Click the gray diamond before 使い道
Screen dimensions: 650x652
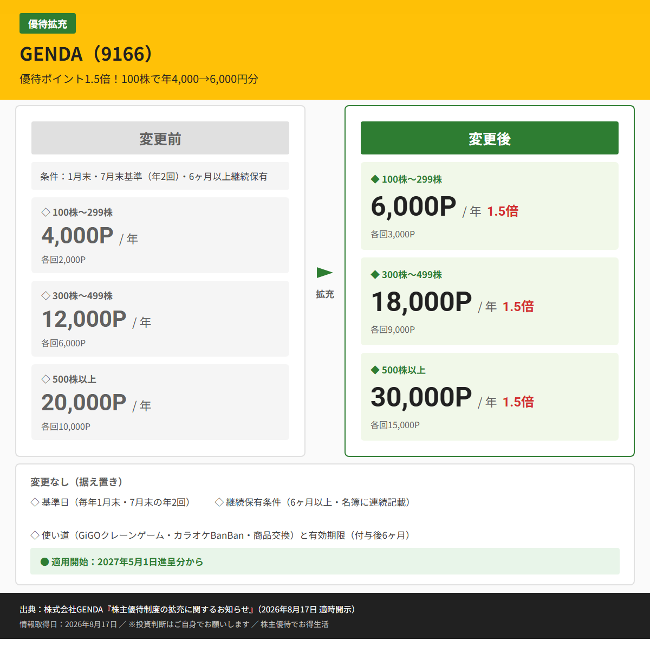coord(35,535)
